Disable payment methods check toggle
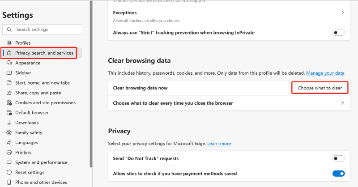Image resolution: width=358 pixels, height=187 pixels. (338, 174)
